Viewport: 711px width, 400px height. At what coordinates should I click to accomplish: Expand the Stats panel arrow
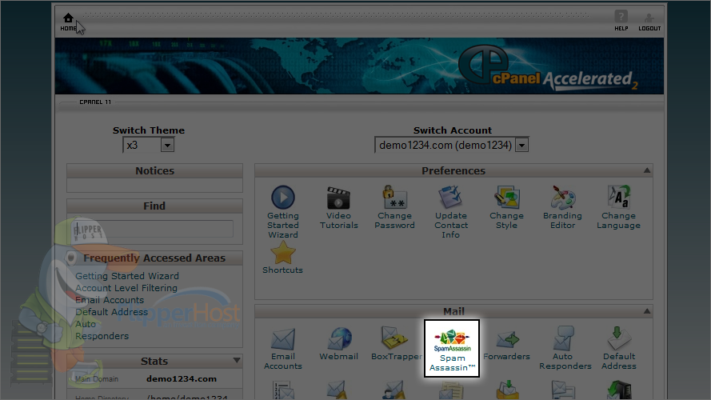pos(237,361)
